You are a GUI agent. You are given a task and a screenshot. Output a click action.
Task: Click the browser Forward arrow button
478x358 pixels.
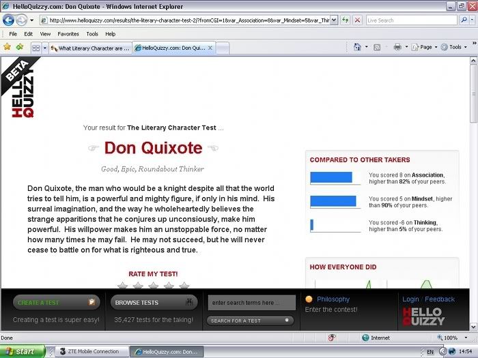pos(21,20)
